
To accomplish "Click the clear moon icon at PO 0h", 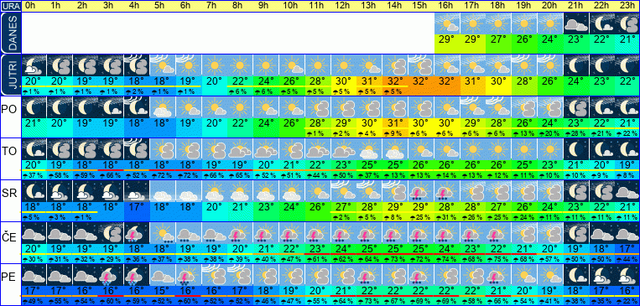I will coord(34,107).
